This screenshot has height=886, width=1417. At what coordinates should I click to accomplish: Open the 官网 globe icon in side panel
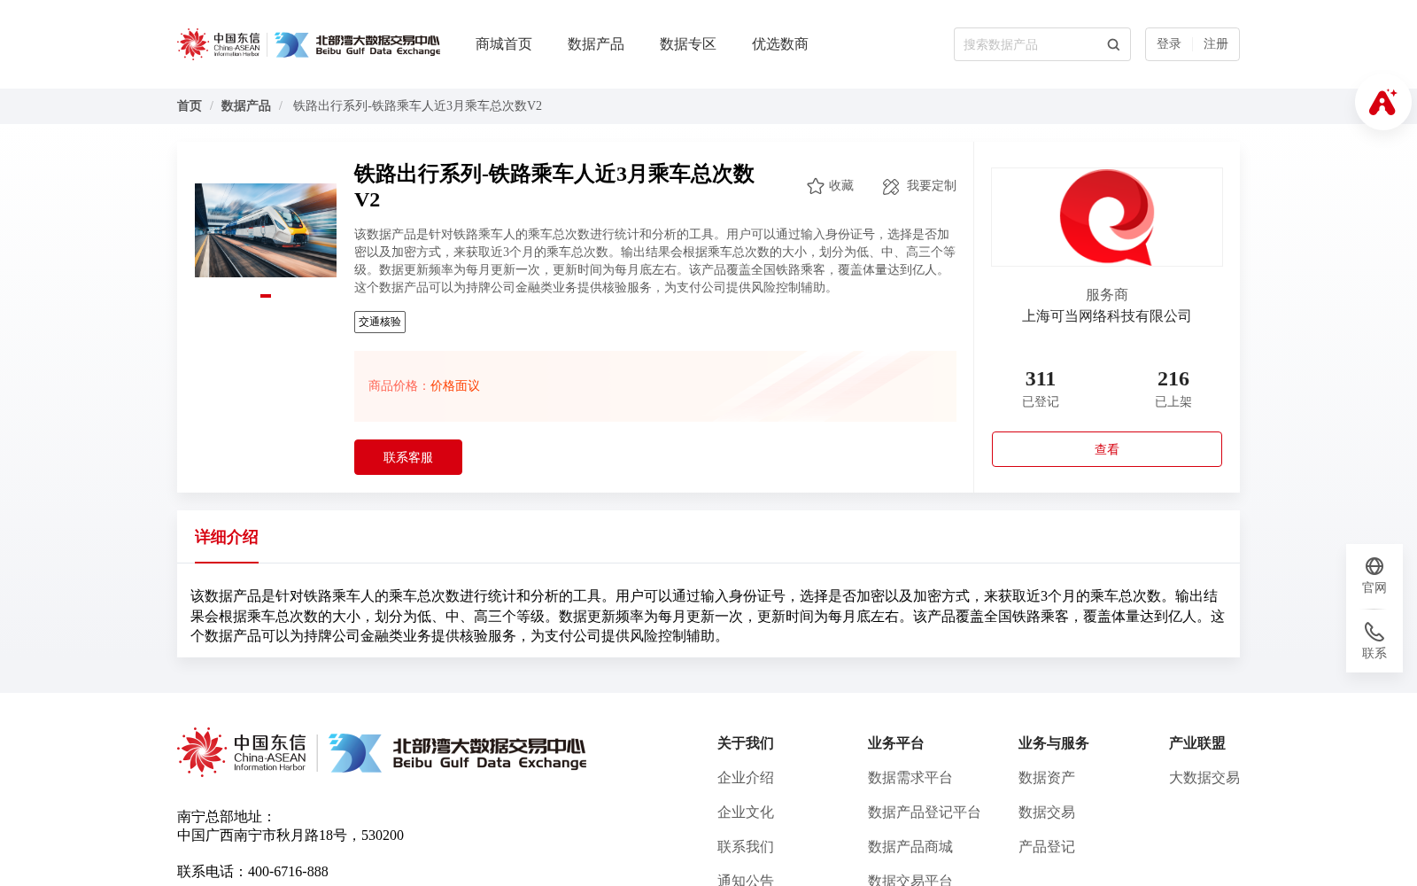coord(1374,566)
